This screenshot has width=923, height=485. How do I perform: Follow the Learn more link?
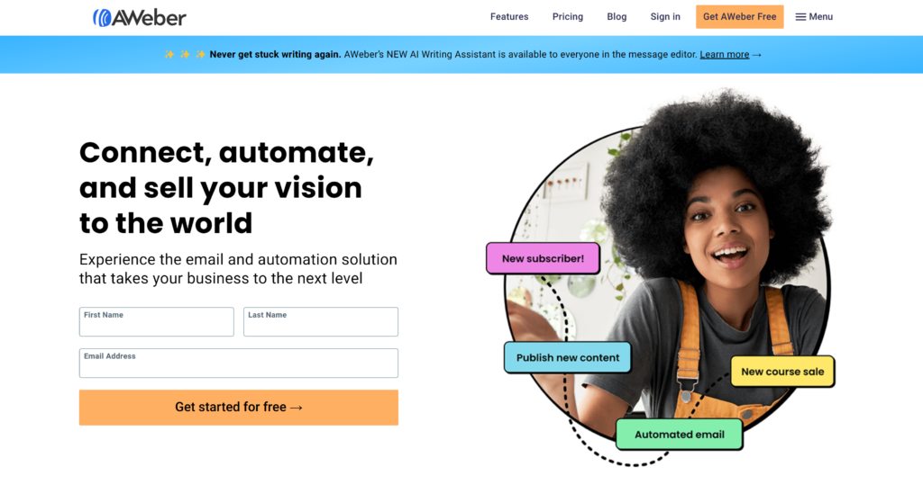[x=724, y=55]
